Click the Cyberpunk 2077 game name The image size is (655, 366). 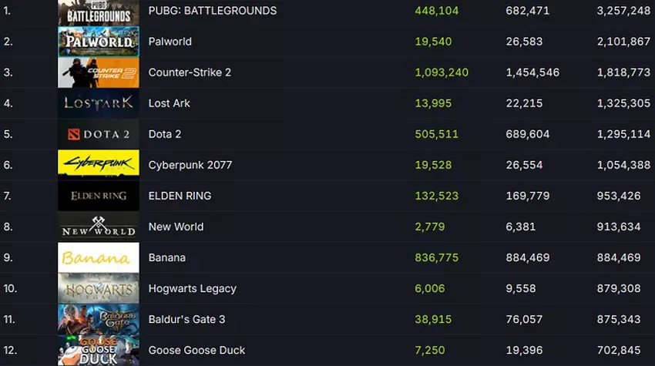coord(190,165)
